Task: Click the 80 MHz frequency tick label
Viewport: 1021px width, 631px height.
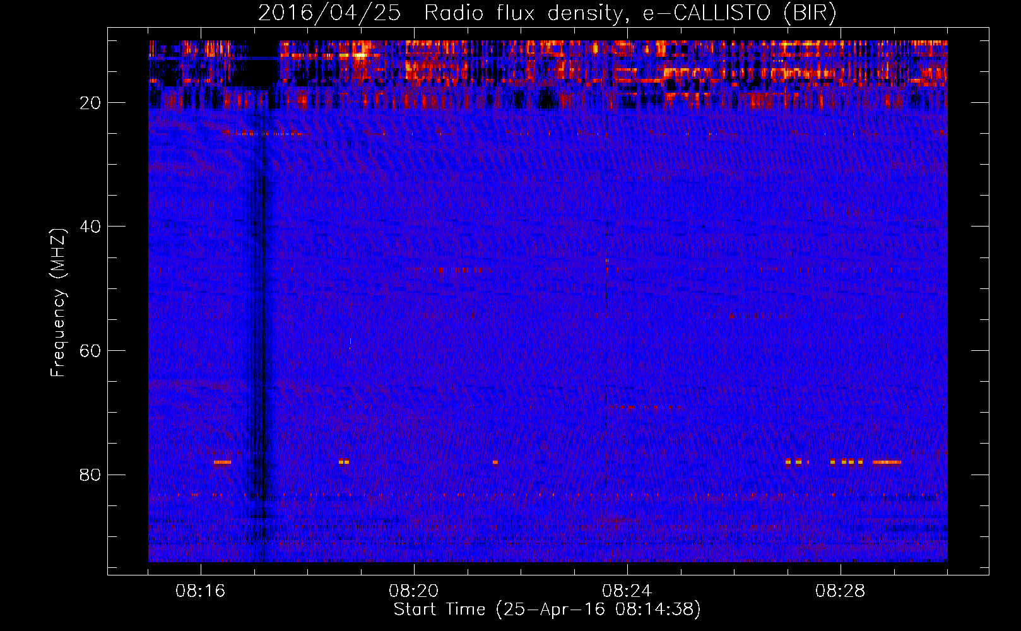Action: tap(90, 475)
